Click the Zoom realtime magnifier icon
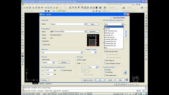 pos(73,8)
